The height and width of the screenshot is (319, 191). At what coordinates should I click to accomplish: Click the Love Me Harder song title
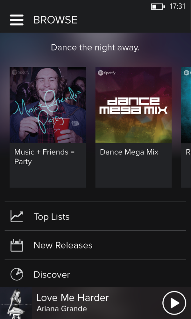click(x=73, y=298)
